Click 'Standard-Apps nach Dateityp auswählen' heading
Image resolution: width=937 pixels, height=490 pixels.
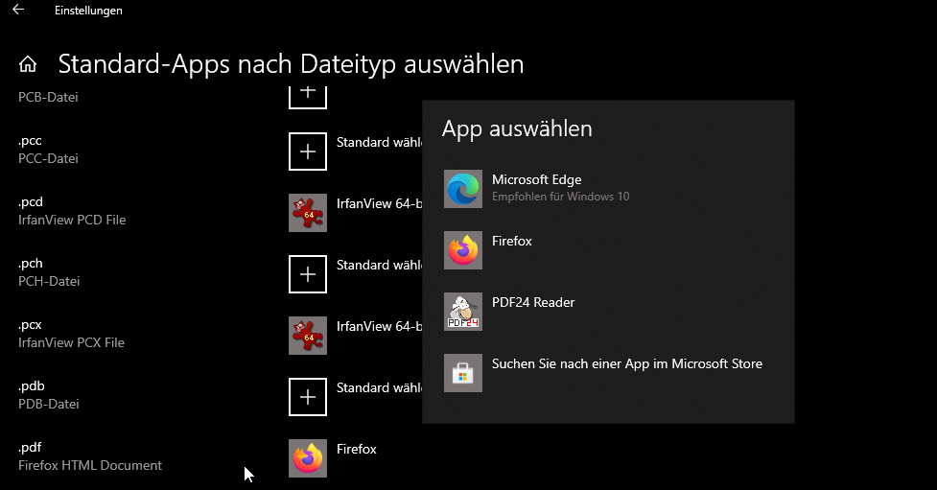click(291, 64)
